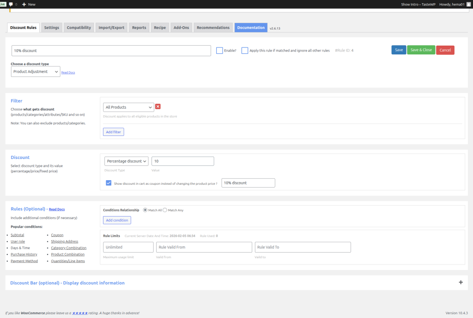The image size is (473, 318).
Task: Uncheck Show discount in cart as coupon
Action: pos(109,183)
